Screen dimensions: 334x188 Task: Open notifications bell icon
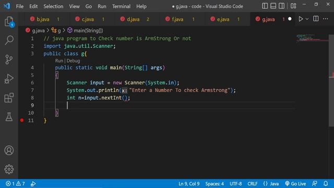(326, 183)
